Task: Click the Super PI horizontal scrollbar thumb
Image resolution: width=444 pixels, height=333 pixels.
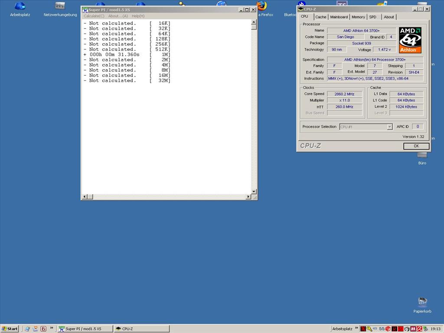Action: [90, 196]
